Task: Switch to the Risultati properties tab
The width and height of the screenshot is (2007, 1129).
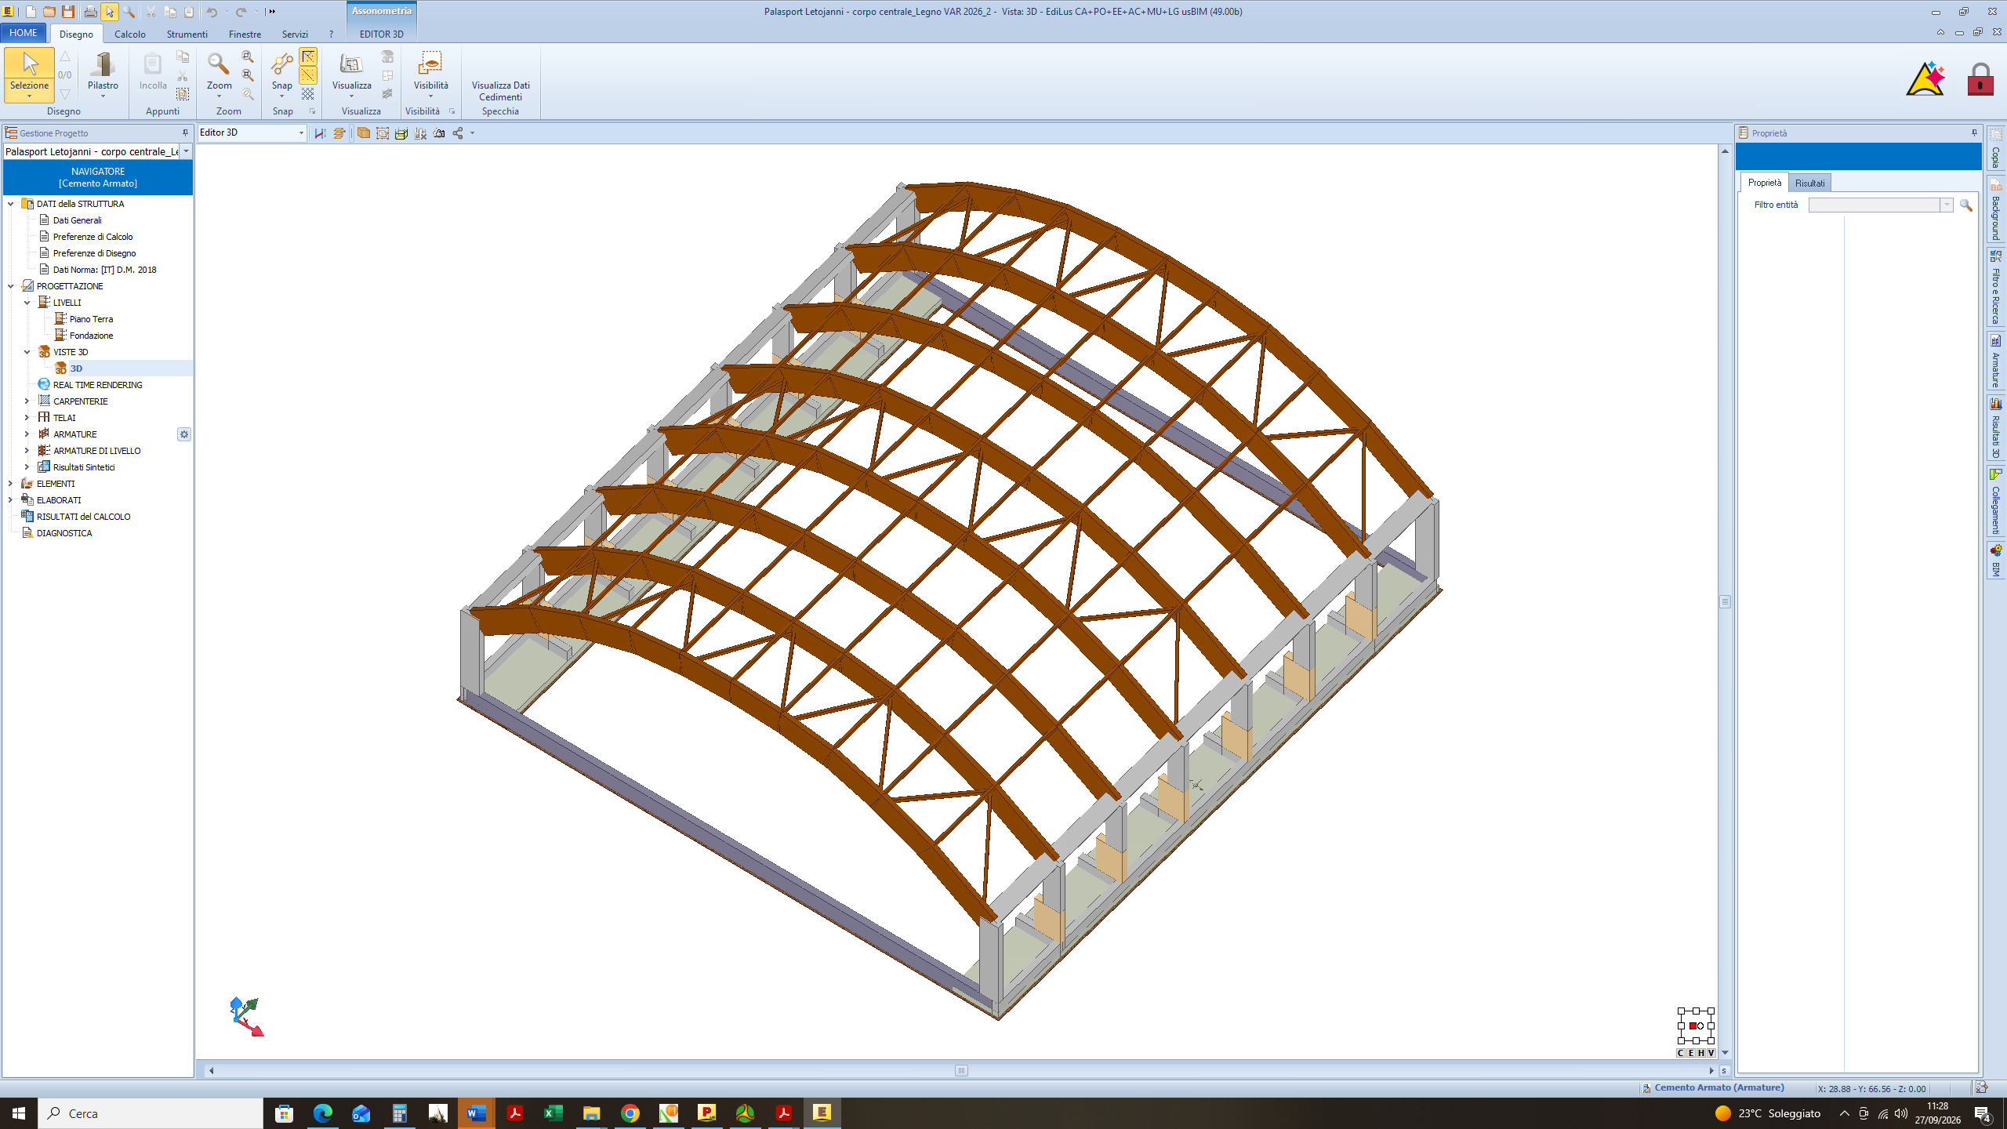Action: [1809, 183]
